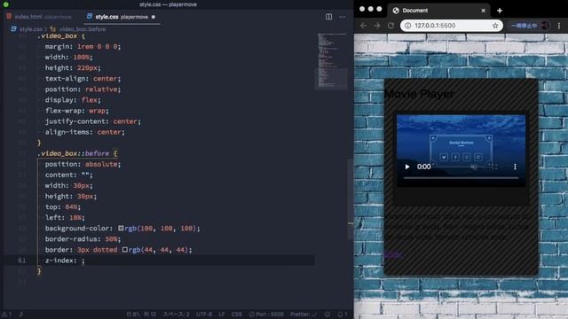Open the browser three-dot menu
The width and height of the screenshot is (568, 319).
559,26
